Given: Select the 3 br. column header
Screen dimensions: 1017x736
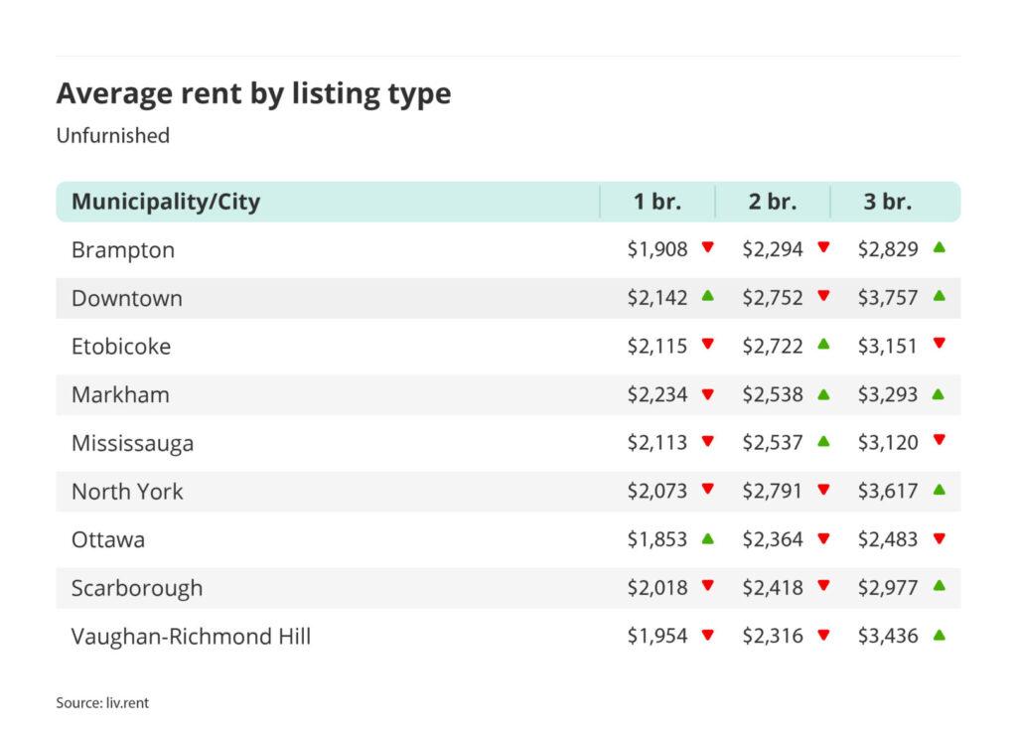Looking at the screenshot, I should coord(888,202).
